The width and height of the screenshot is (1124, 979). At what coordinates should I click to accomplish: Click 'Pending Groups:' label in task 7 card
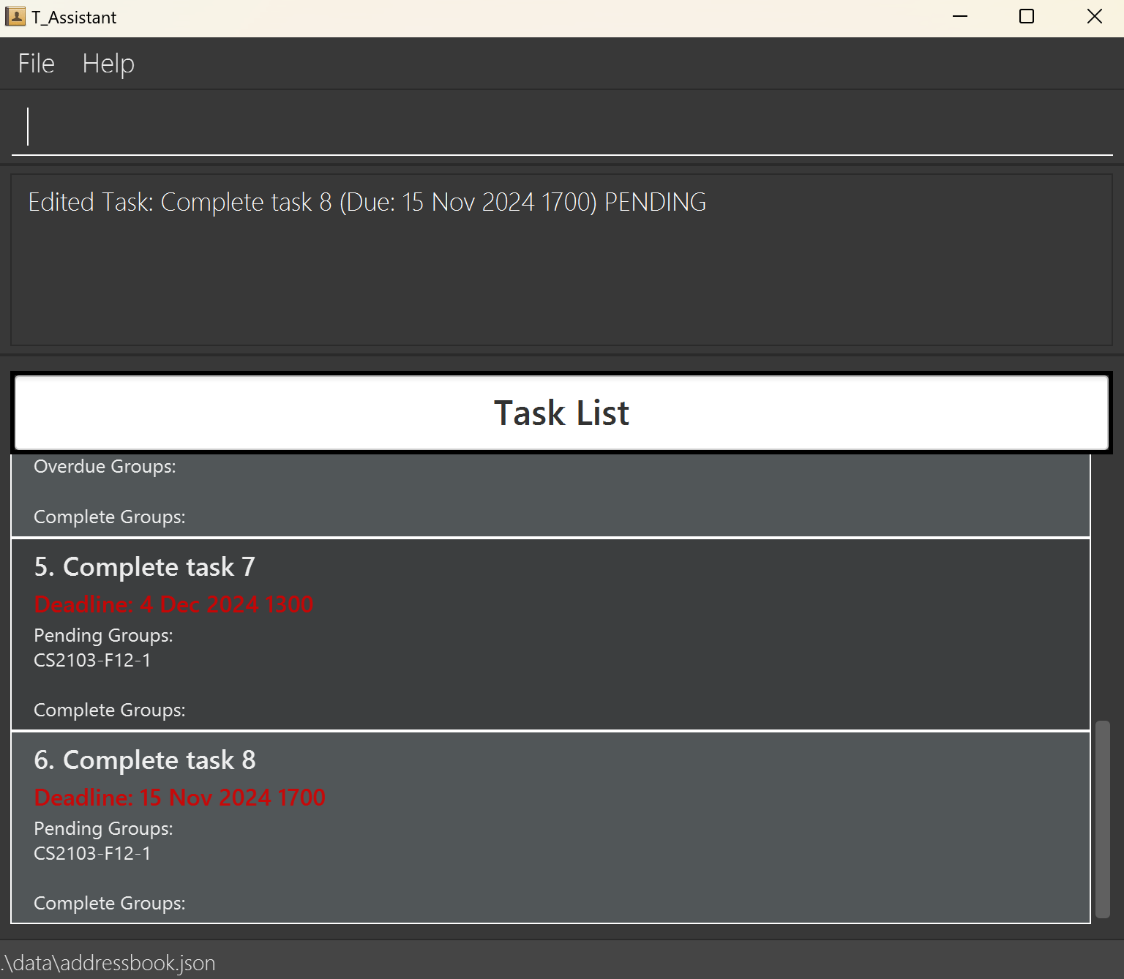[103, 636]
